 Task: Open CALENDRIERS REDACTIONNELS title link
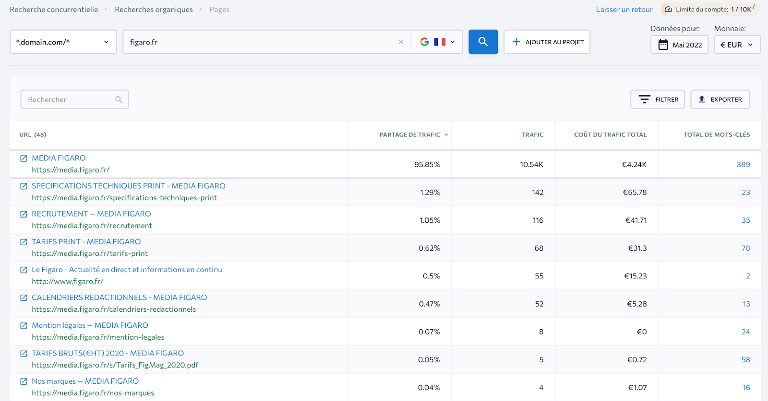(120, 298)
